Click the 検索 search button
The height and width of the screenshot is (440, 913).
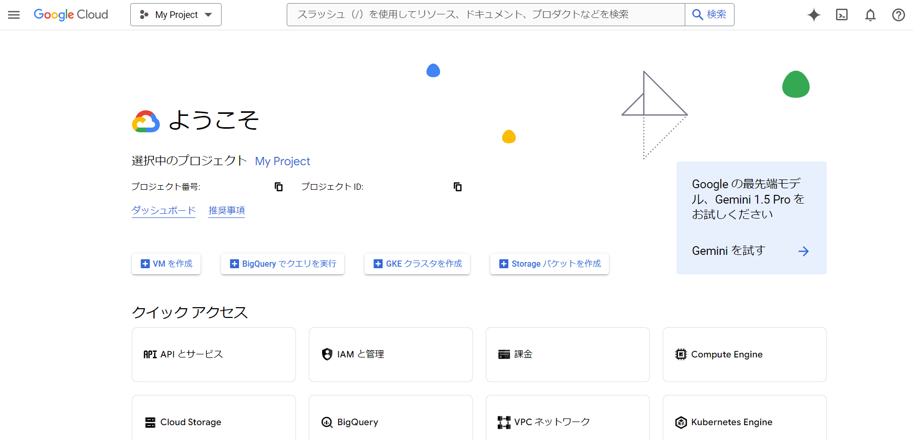[709, 14]
